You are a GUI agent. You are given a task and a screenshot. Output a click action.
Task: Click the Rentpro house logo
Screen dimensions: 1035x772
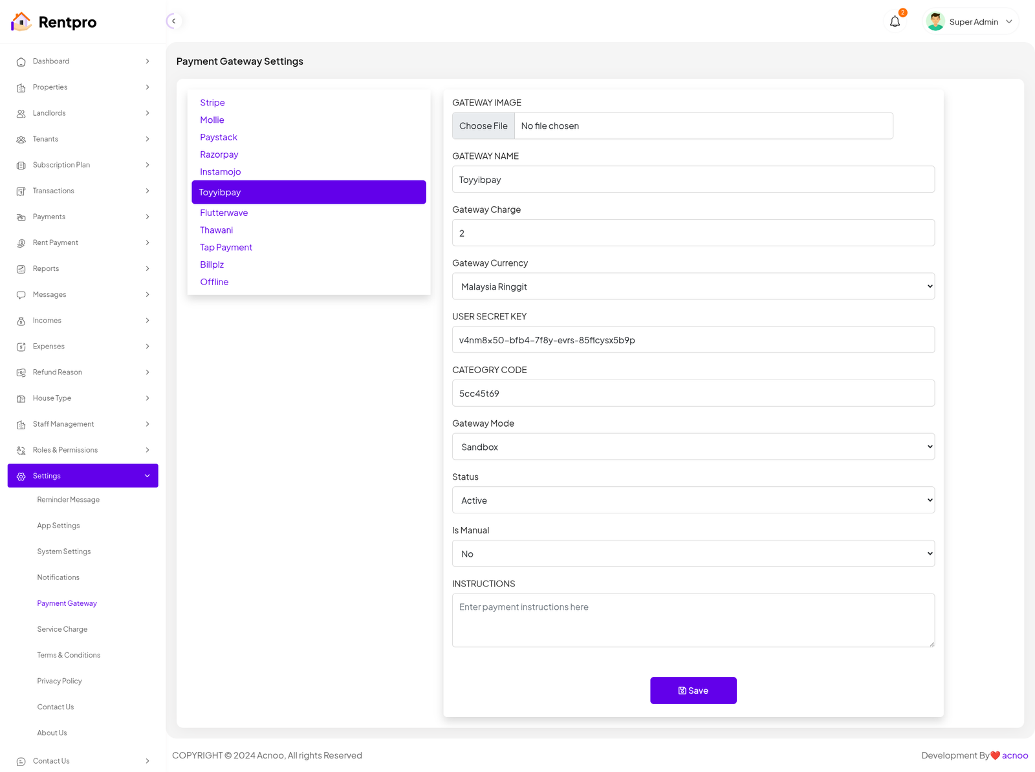click(x=21, y=22)
